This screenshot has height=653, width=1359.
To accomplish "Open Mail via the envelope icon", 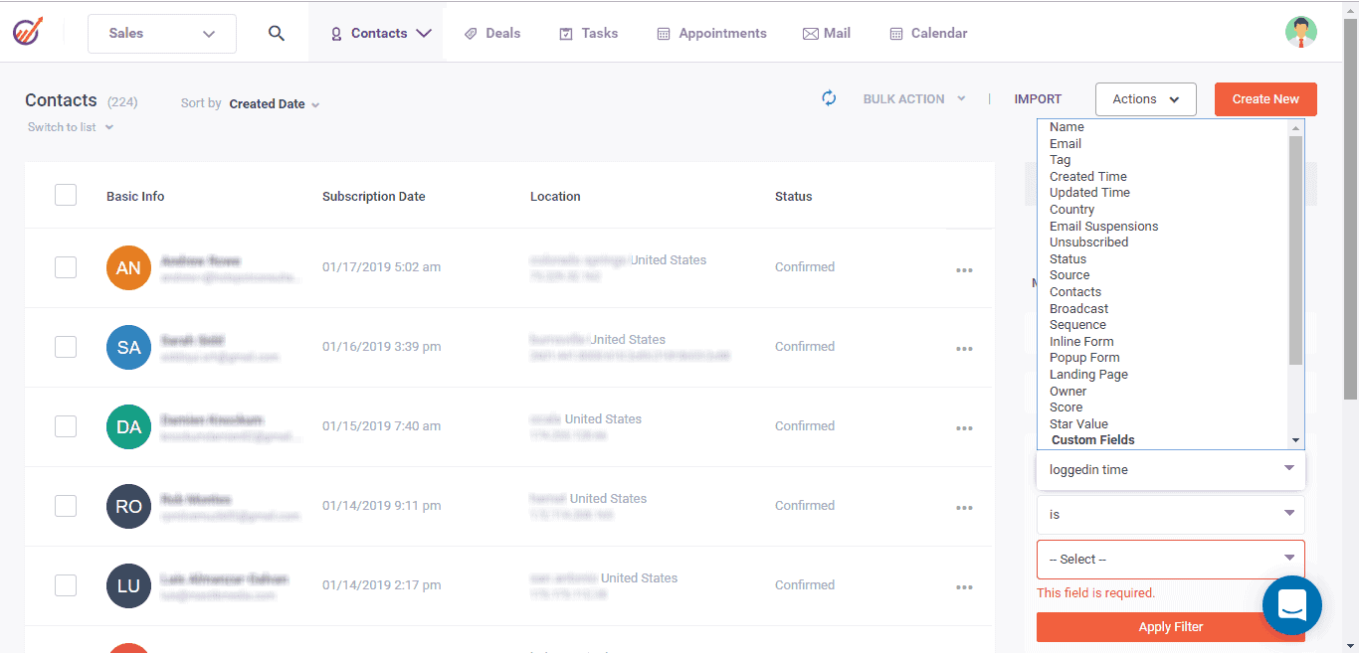I will [x=808, y=33].
